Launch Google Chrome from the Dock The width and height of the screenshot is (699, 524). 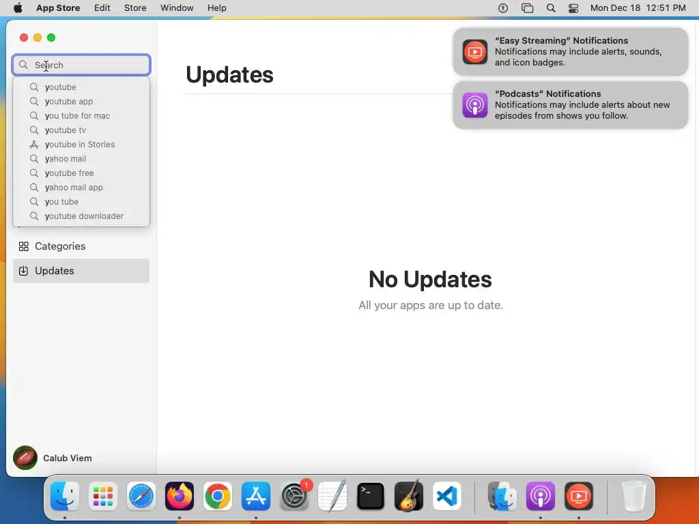218,496
